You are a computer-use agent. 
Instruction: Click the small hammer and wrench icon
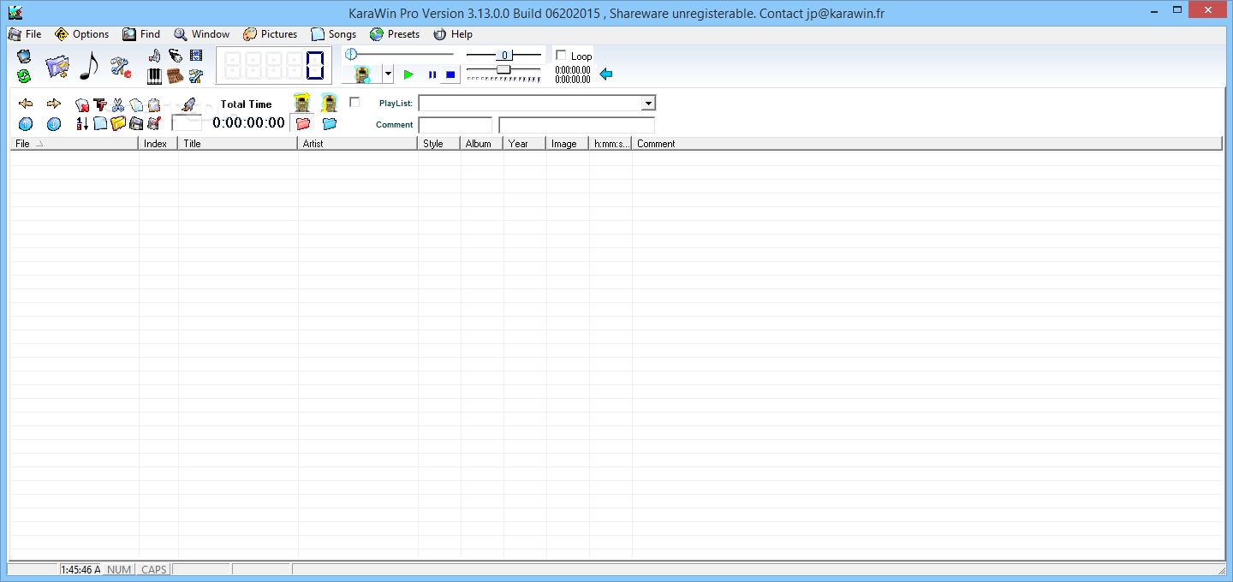[196, 76]
